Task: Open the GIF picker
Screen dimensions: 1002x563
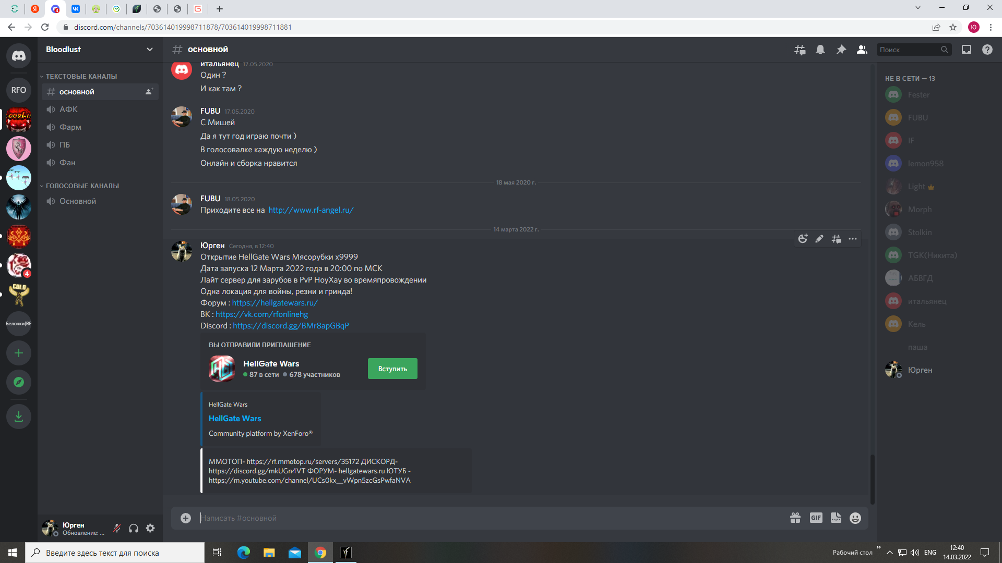Action: [816, 518]
